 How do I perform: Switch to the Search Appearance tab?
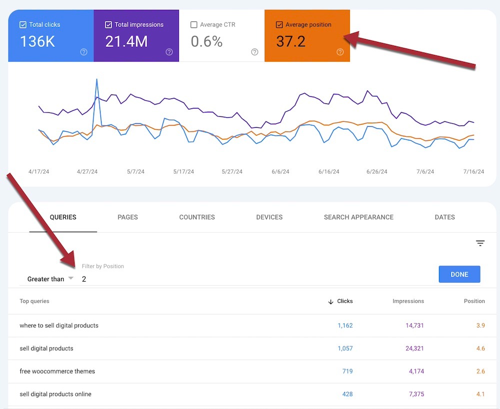358,217
